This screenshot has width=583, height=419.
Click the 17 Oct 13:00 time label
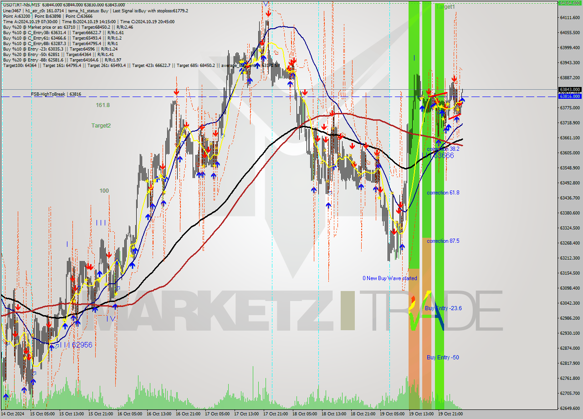pyautogui.click(x=245, y=414)
